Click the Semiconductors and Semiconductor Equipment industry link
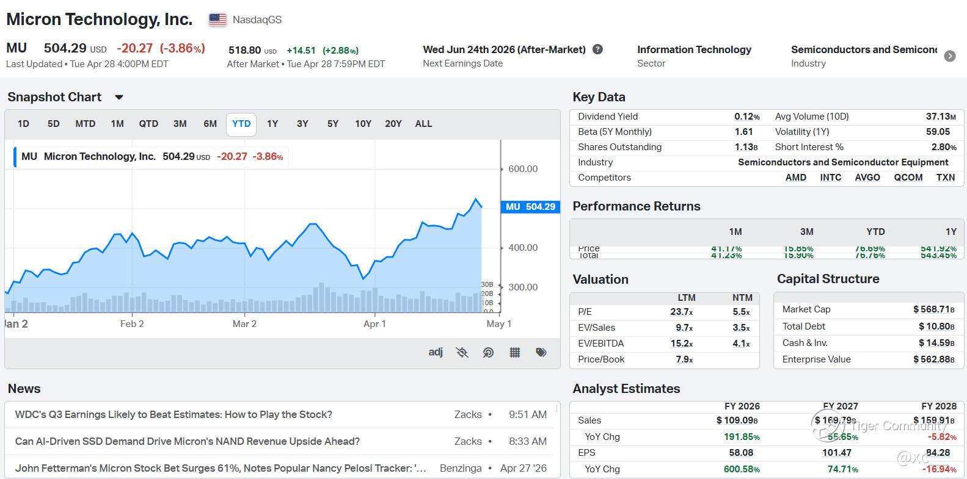967x479 pixels. pos(843,162)
